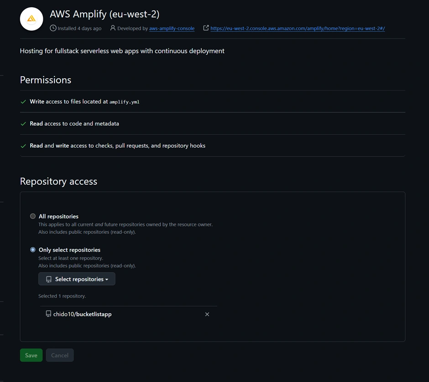Click the checkmark beside checks and pull requests
This screenshot has width=429, height=382.
pos(23,146)
